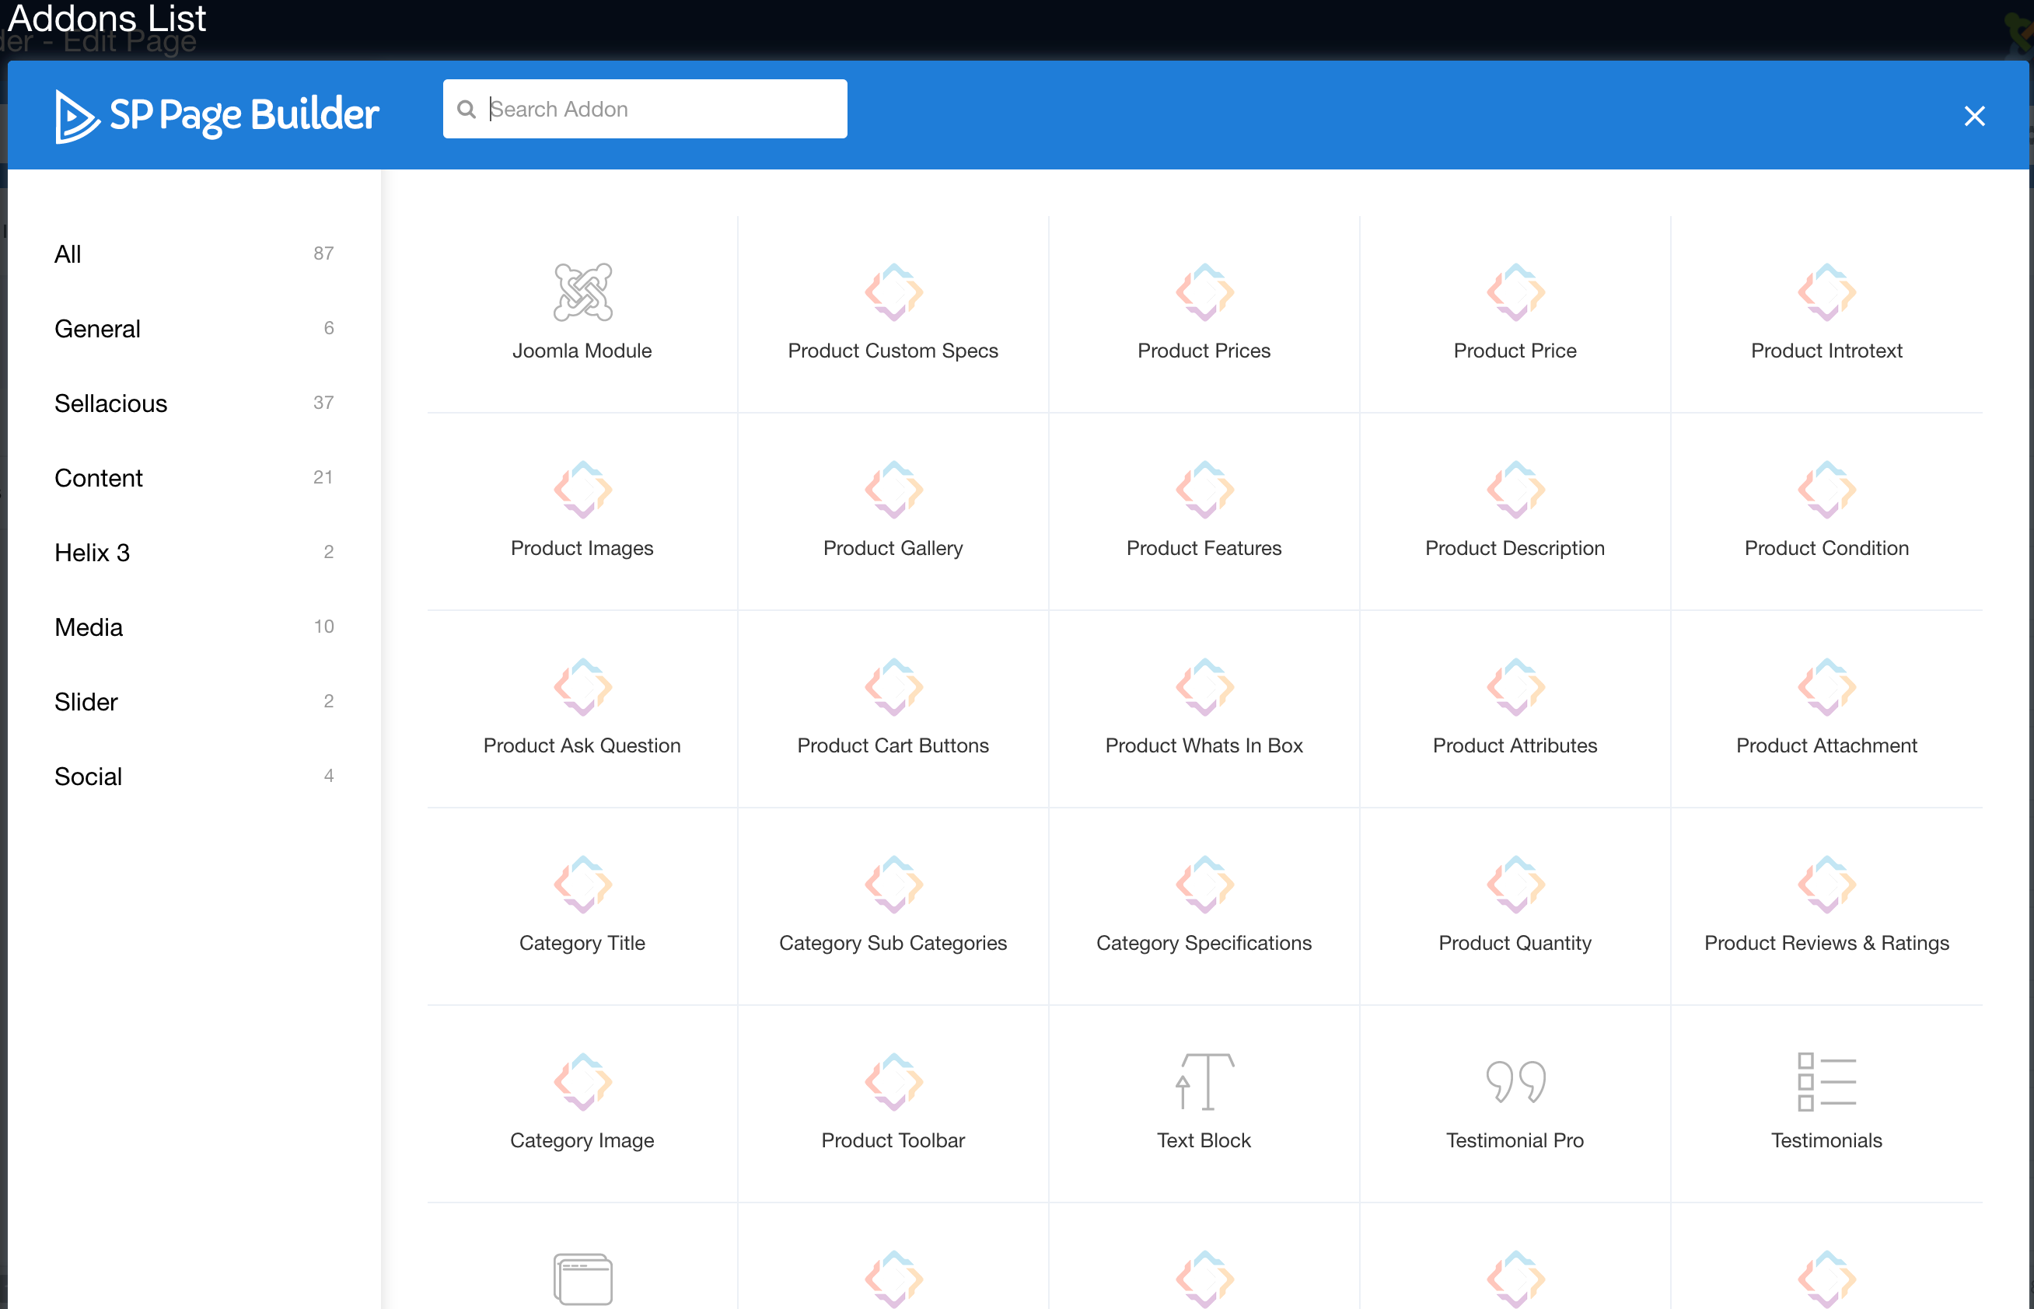Click the Text Block label
2034x1309 pixels.
[1204, 1140]
